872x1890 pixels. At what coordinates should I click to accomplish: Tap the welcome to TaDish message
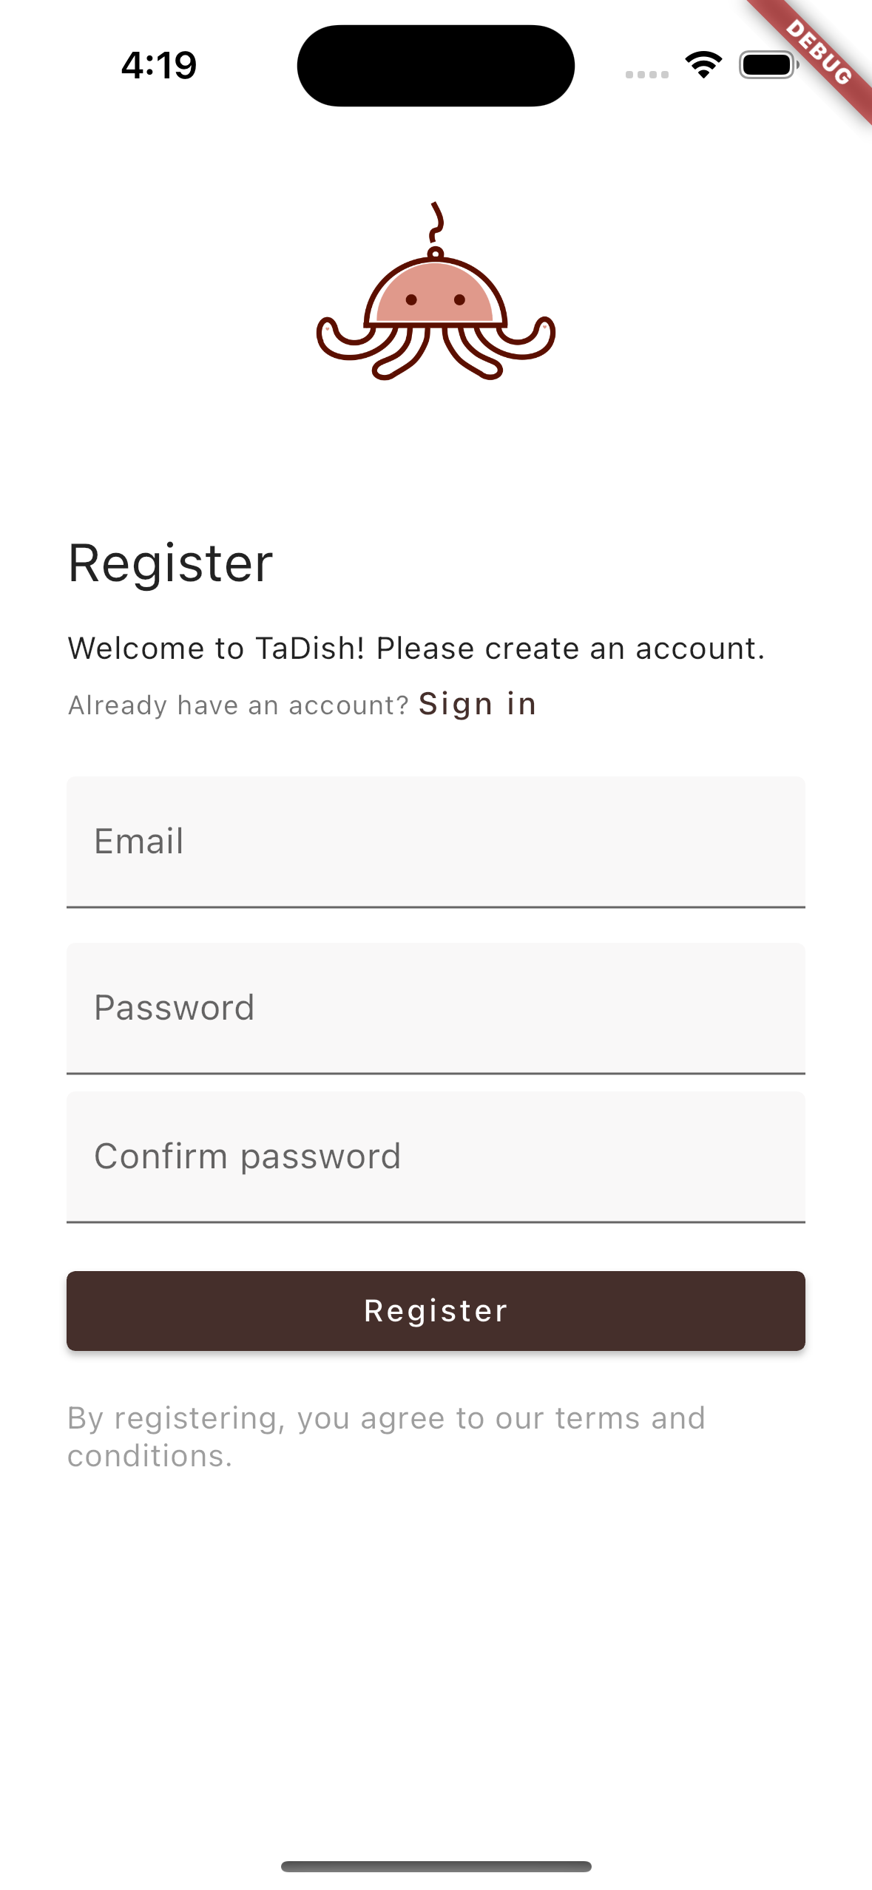click(416, 648)
